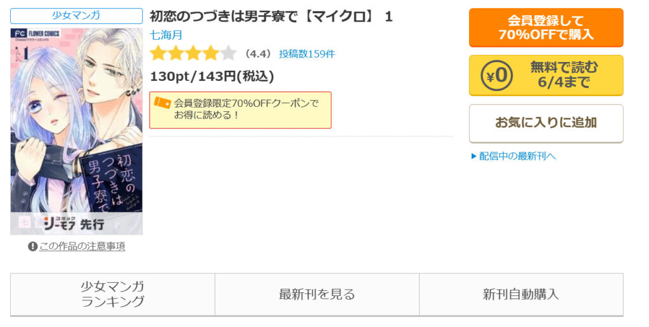Select the 最新刊を見る tab

(317, 294)
